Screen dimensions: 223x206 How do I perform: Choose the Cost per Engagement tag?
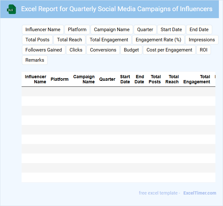[169, 50]
